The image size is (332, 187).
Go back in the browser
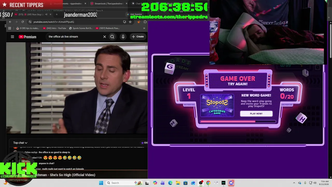tap(10, 22)
